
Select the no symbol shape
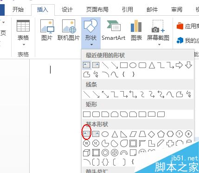[x=115, y=153]
